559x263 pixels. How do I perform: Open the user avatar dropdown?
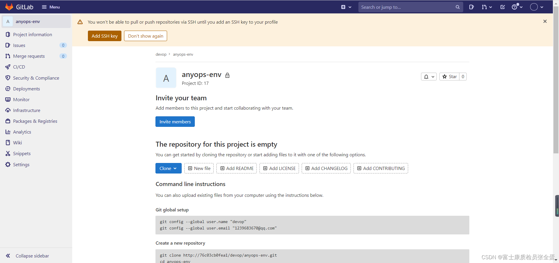coord(537,7)
